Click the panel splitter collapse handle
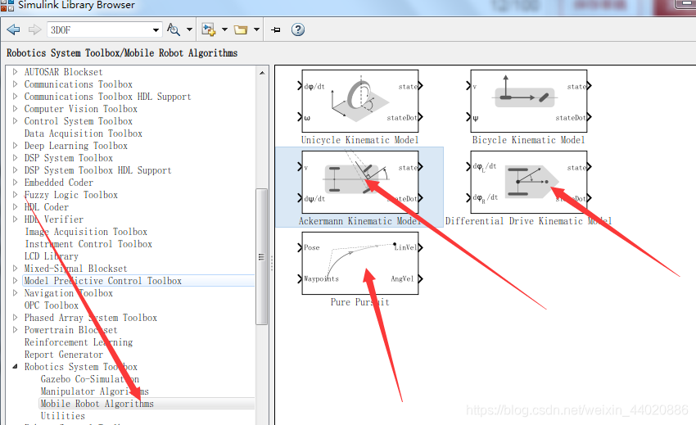The image size is (696, 425). click(272, 263)
